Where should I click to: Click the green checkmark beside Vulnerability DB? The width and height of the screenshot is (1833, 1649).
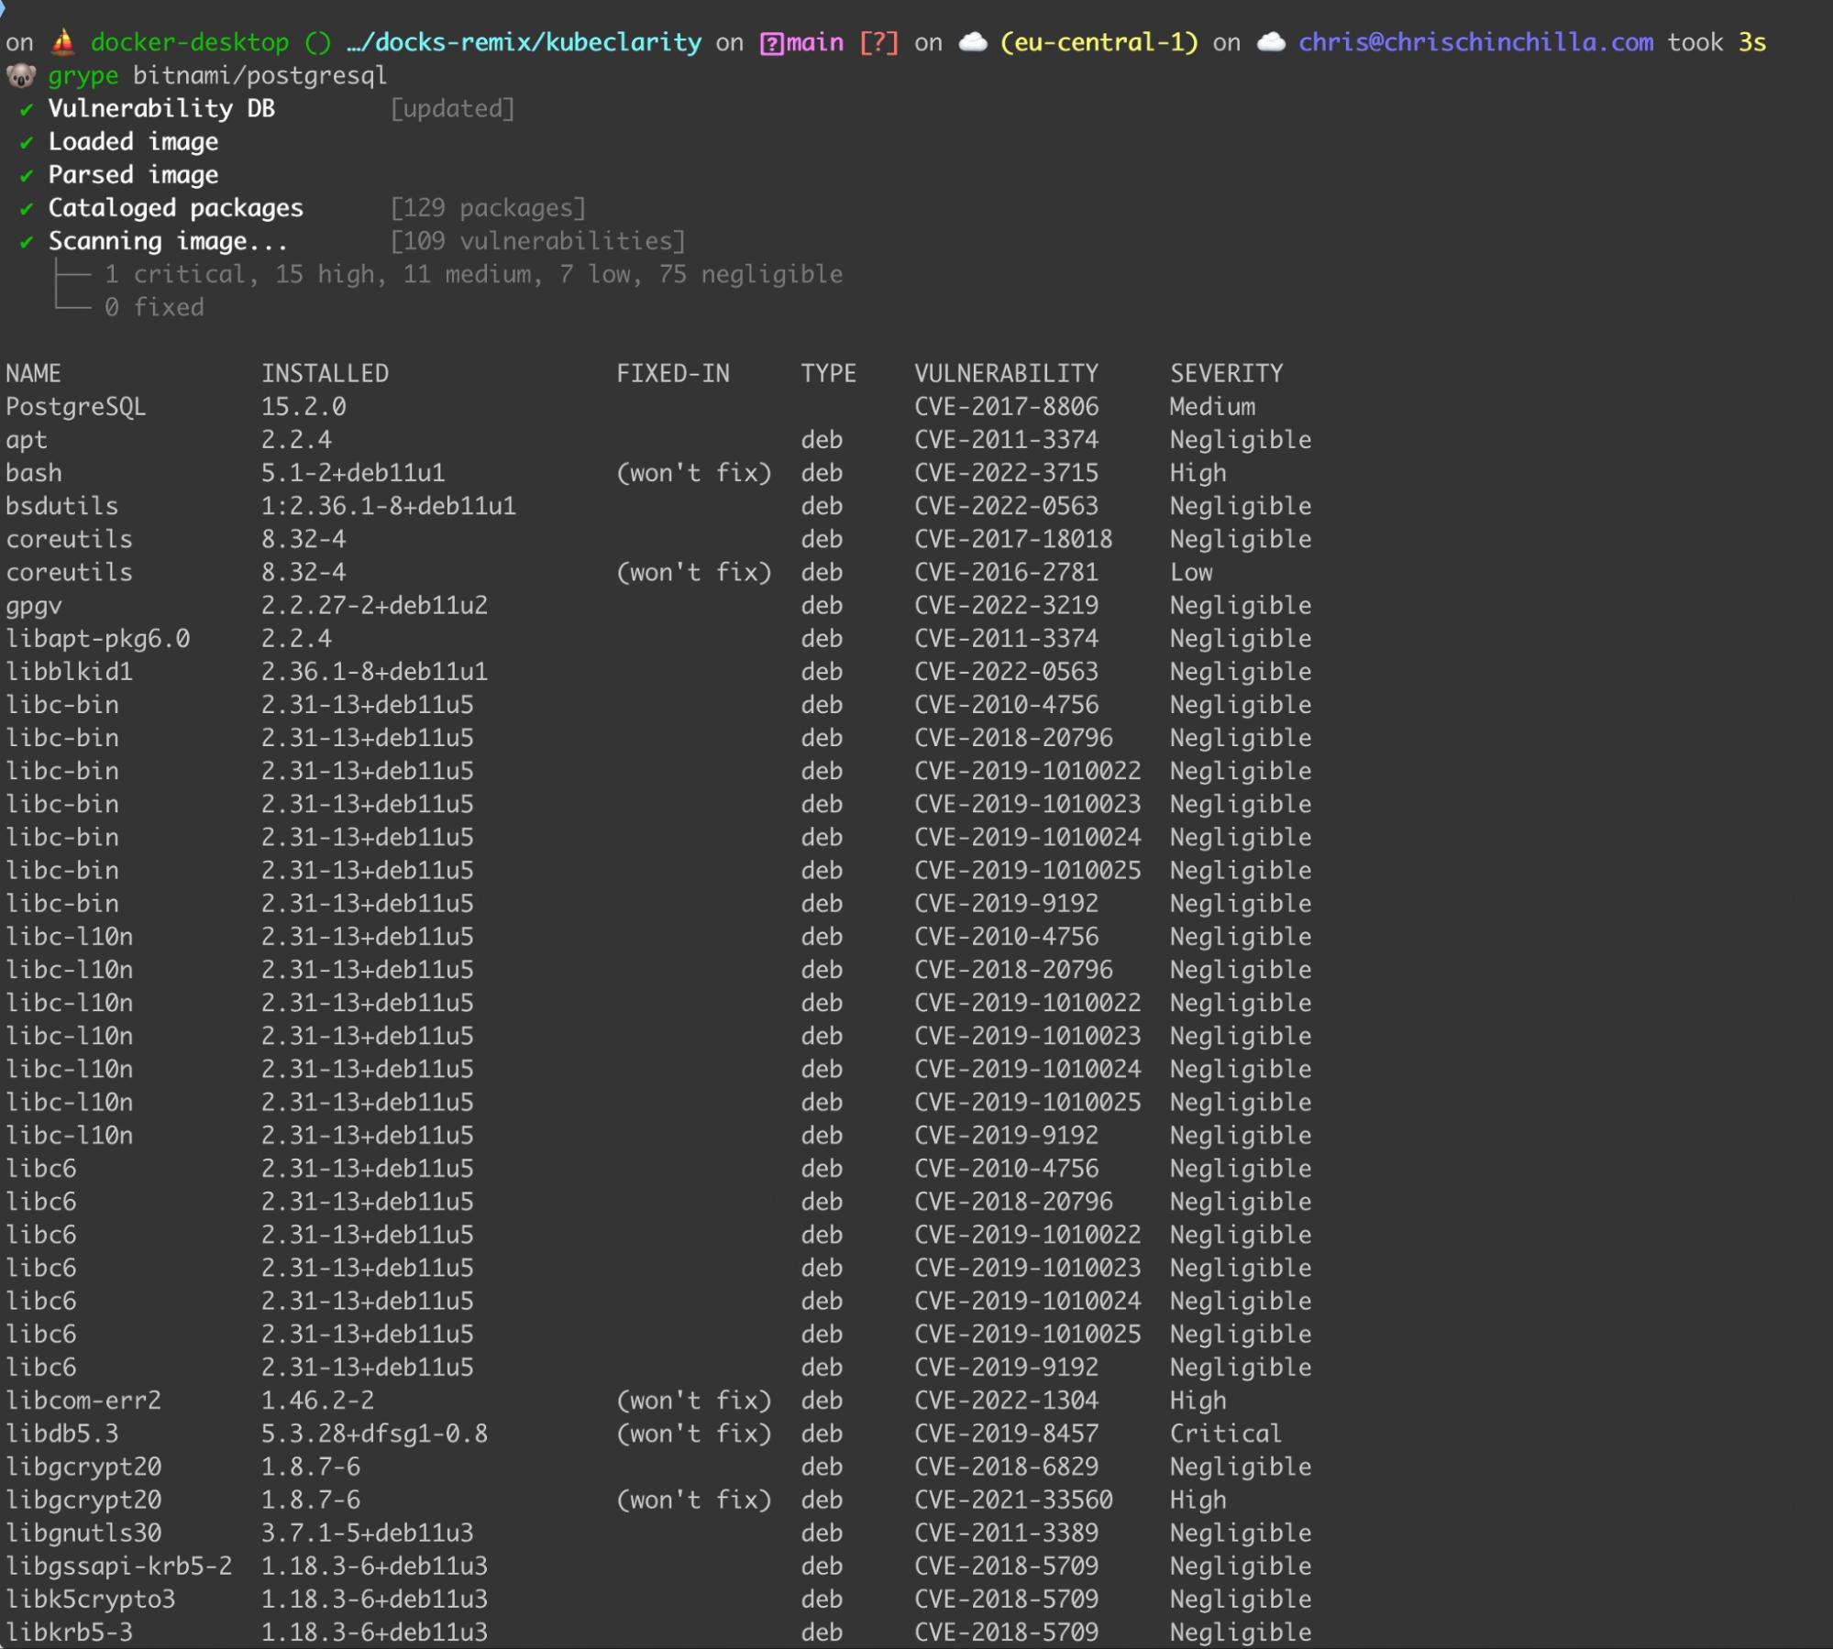27,109
